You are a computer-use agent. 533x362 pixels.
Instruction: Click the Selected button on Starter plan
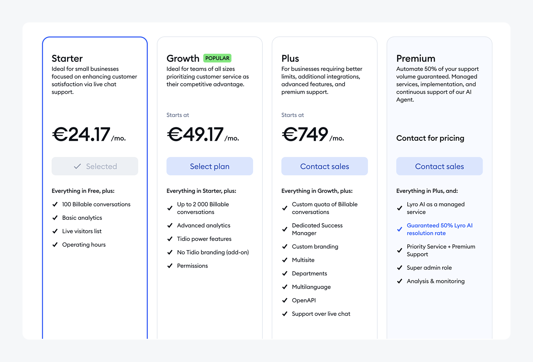95,166
